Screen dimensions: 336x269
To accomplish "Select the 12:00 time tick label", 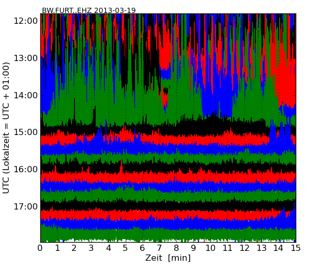I will tap(26, 21).
